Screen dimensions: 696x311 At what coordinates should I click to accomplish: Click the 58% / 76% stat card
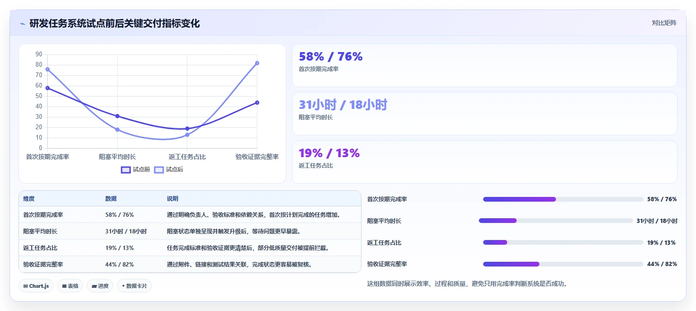485,65
